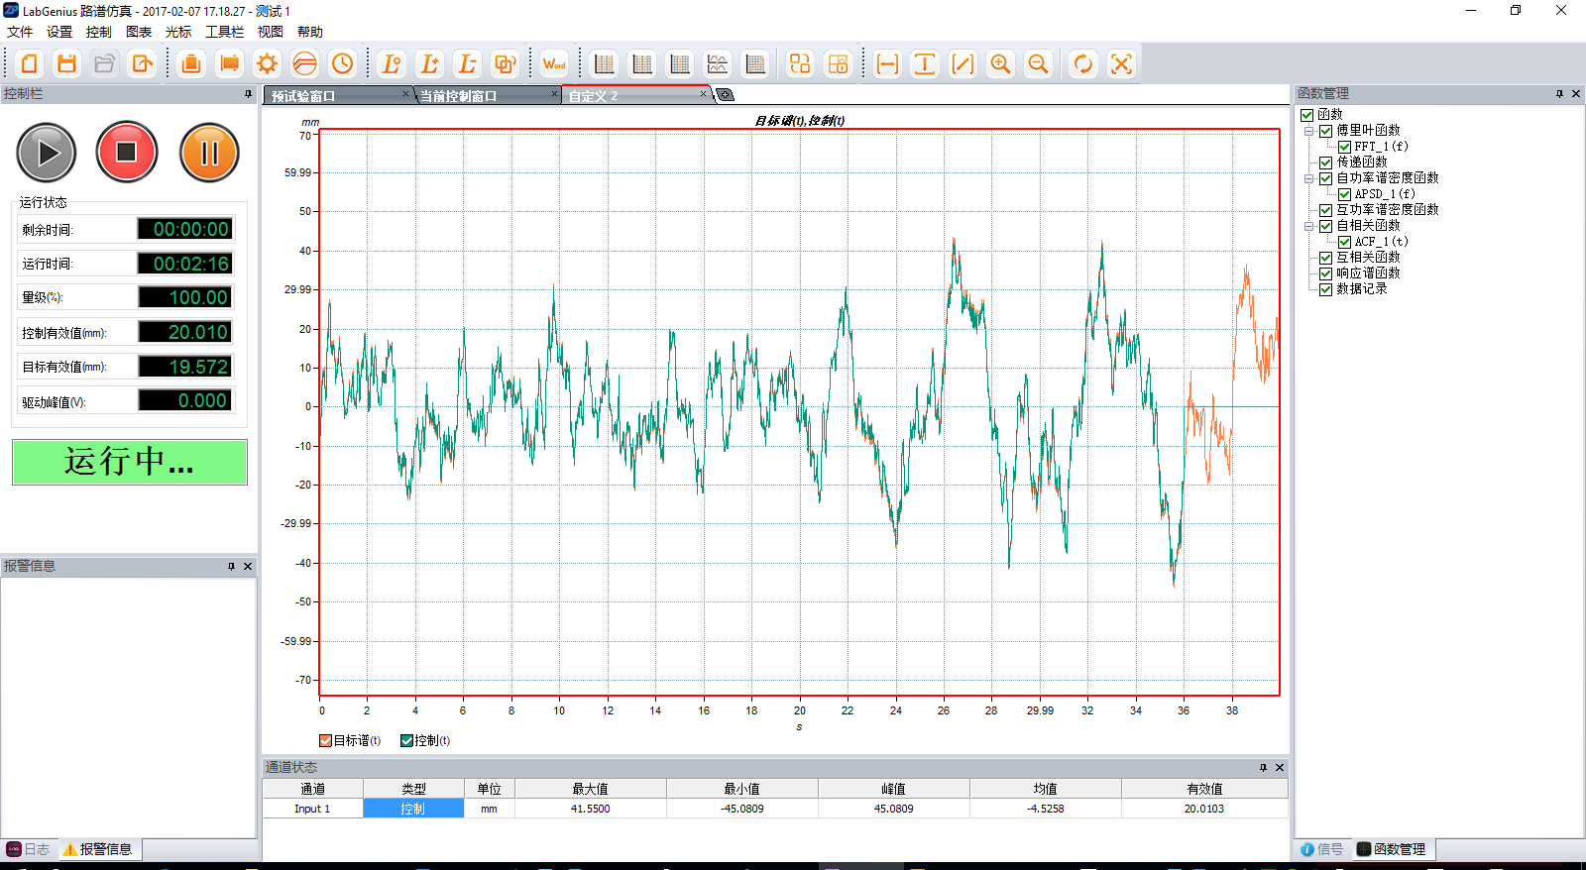Open the 设置 menu
Image resolution: width=1586 pixels, height=870 pixels.
coord(59,32)
